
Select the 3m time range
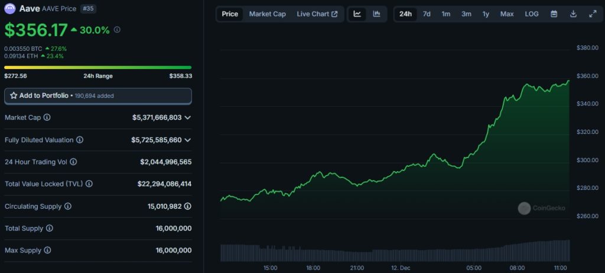click(x=466, y=14)
